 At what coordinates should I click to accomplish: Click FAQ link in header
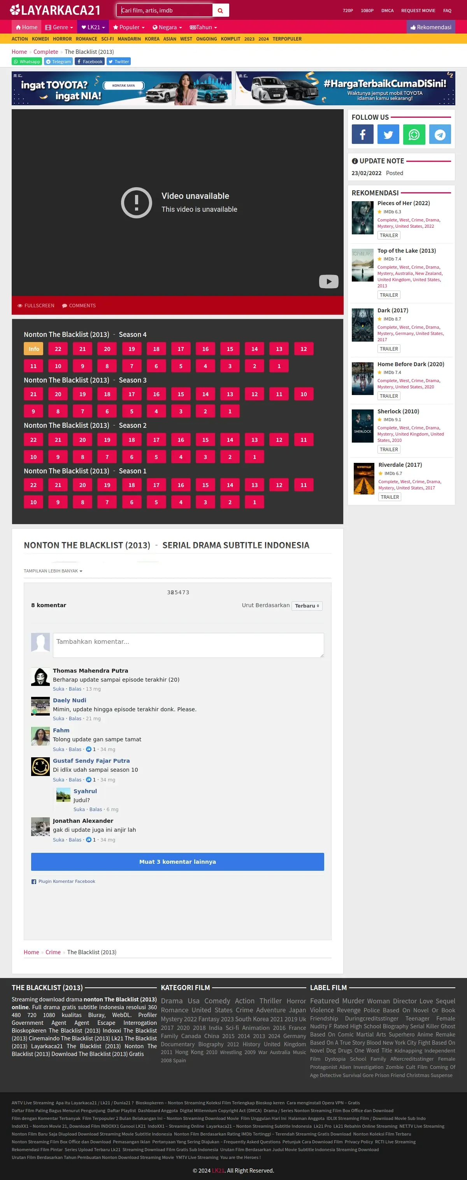click(x=448, y=11)
